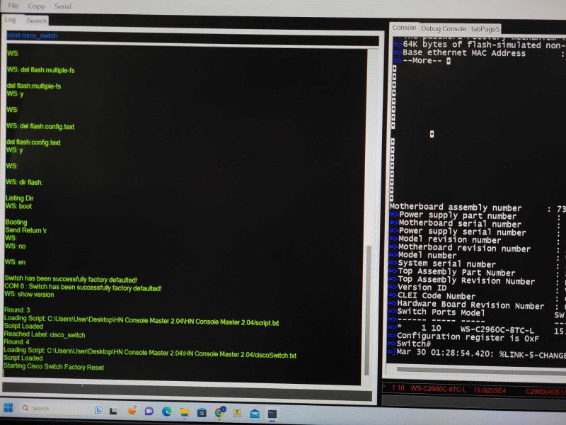Click the 'label cisco_switch' header text

[32, 35]
